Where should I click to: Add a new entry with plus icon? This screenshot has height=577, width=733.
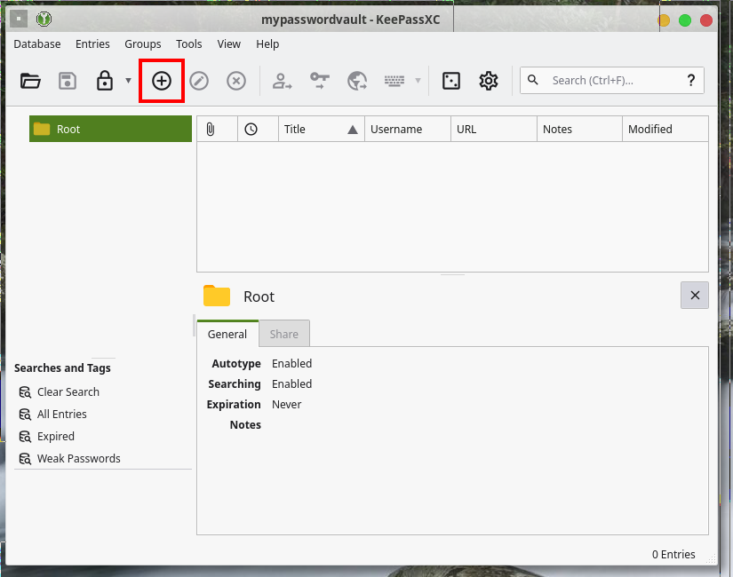[x=162, y=81]
